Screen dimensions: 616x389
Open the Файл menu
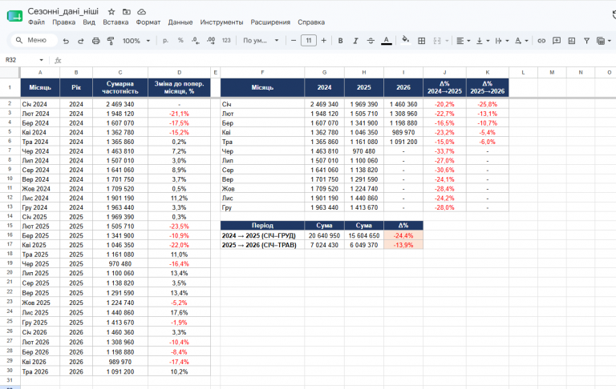click(36, 22)
